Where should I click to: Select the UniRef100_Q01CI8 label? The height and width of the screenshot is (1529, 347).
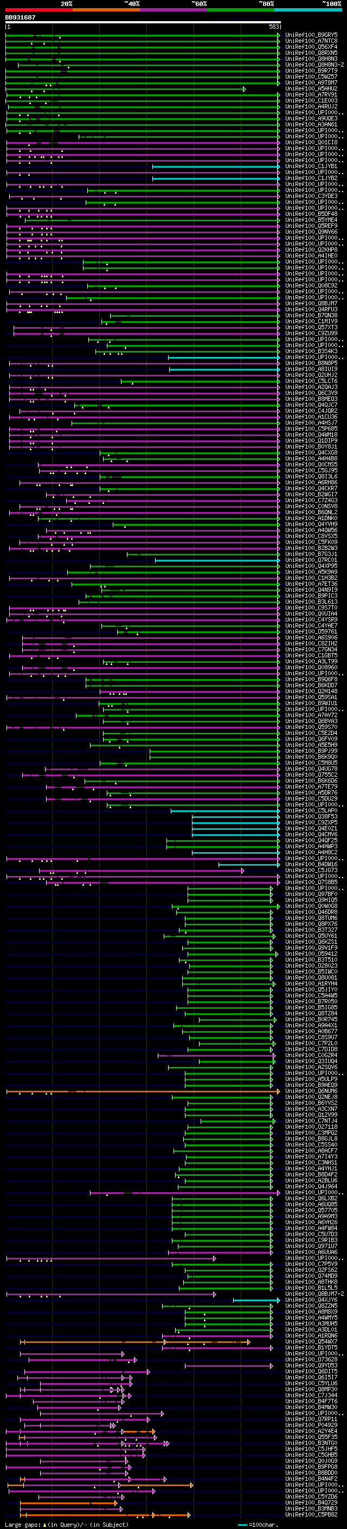pos(311,143)
